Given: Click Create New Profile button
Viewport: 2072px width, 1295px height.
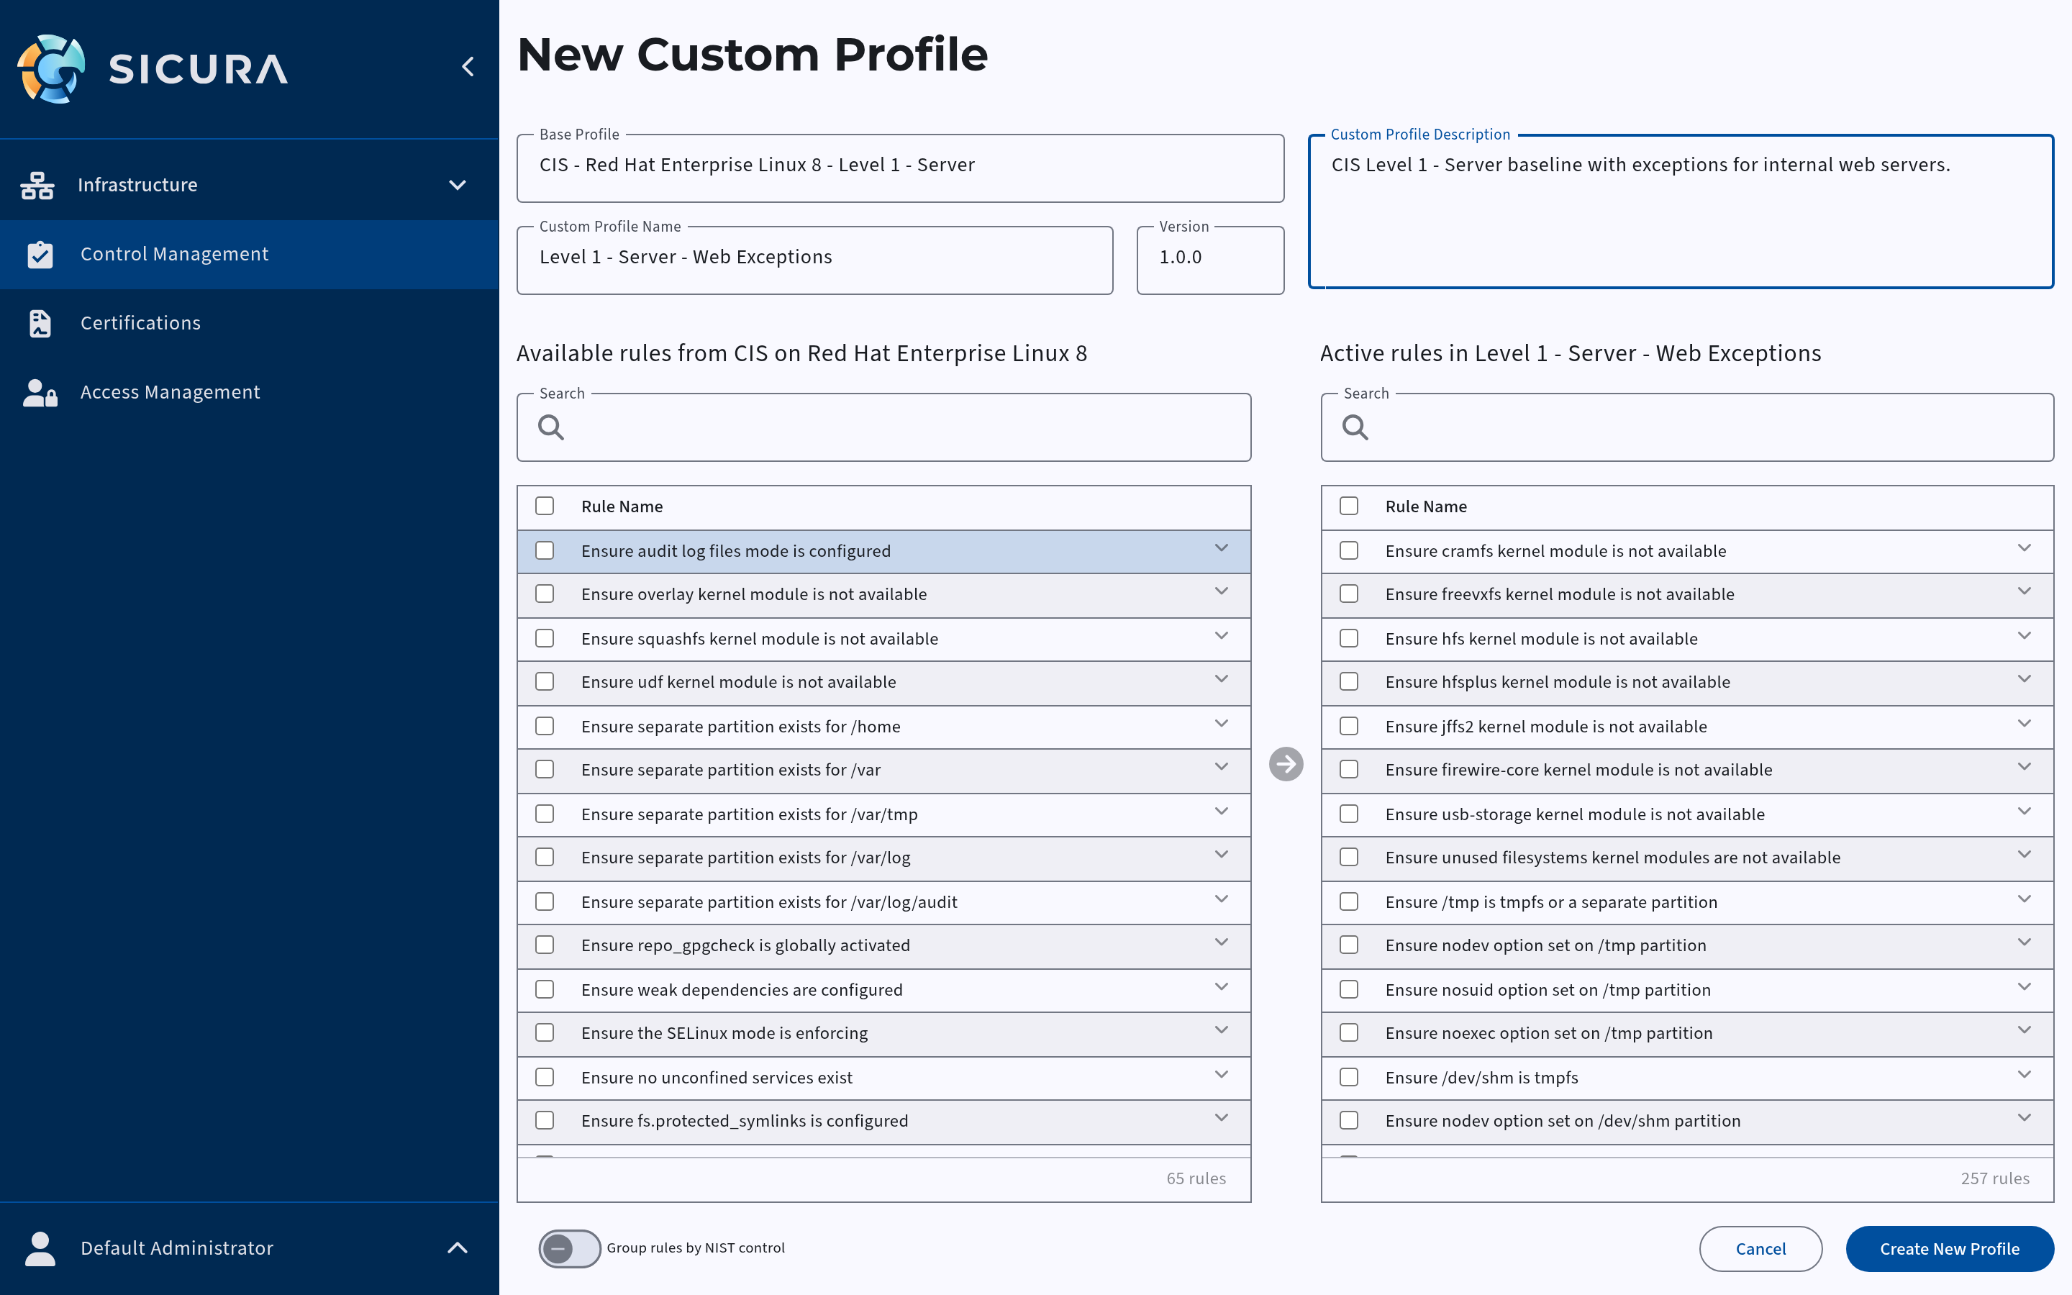Looking at the screenshot, I should click(1950, 1249).
